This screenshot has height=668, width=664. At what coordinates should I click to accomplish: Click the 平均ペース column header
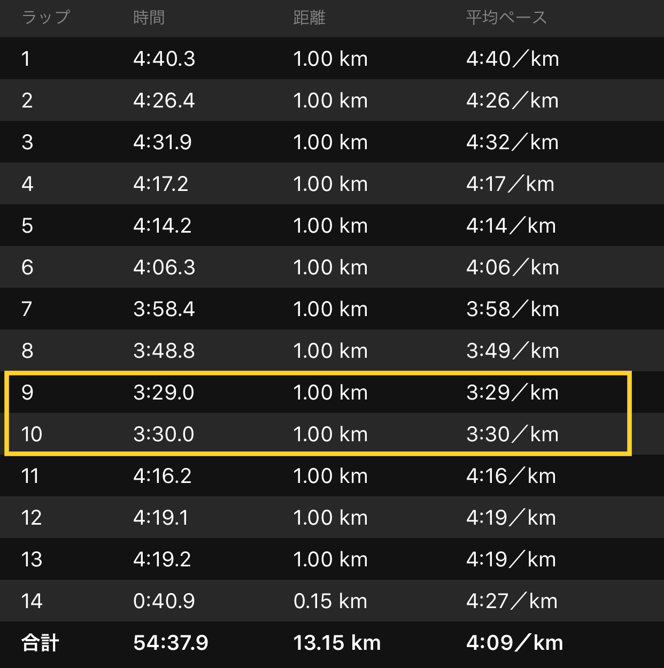[506, 18]
